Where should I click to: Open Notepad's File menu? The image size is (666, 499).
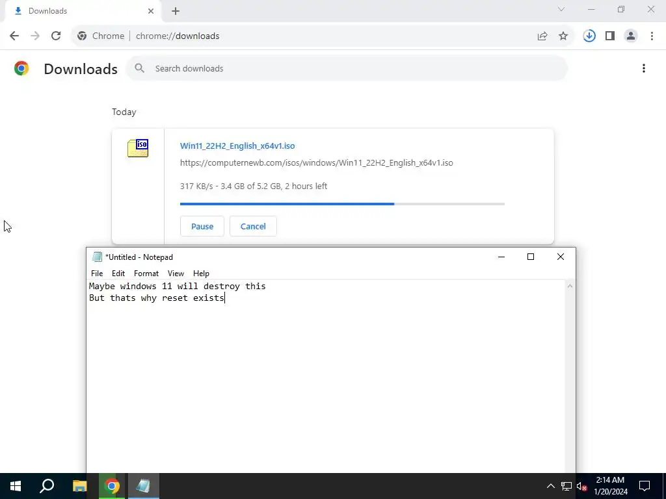pos(97,274)
